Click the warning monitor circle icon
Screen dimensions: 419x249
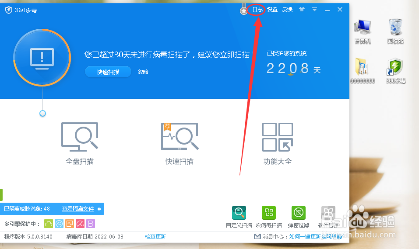pyautogui.click(x=42, y=58)
